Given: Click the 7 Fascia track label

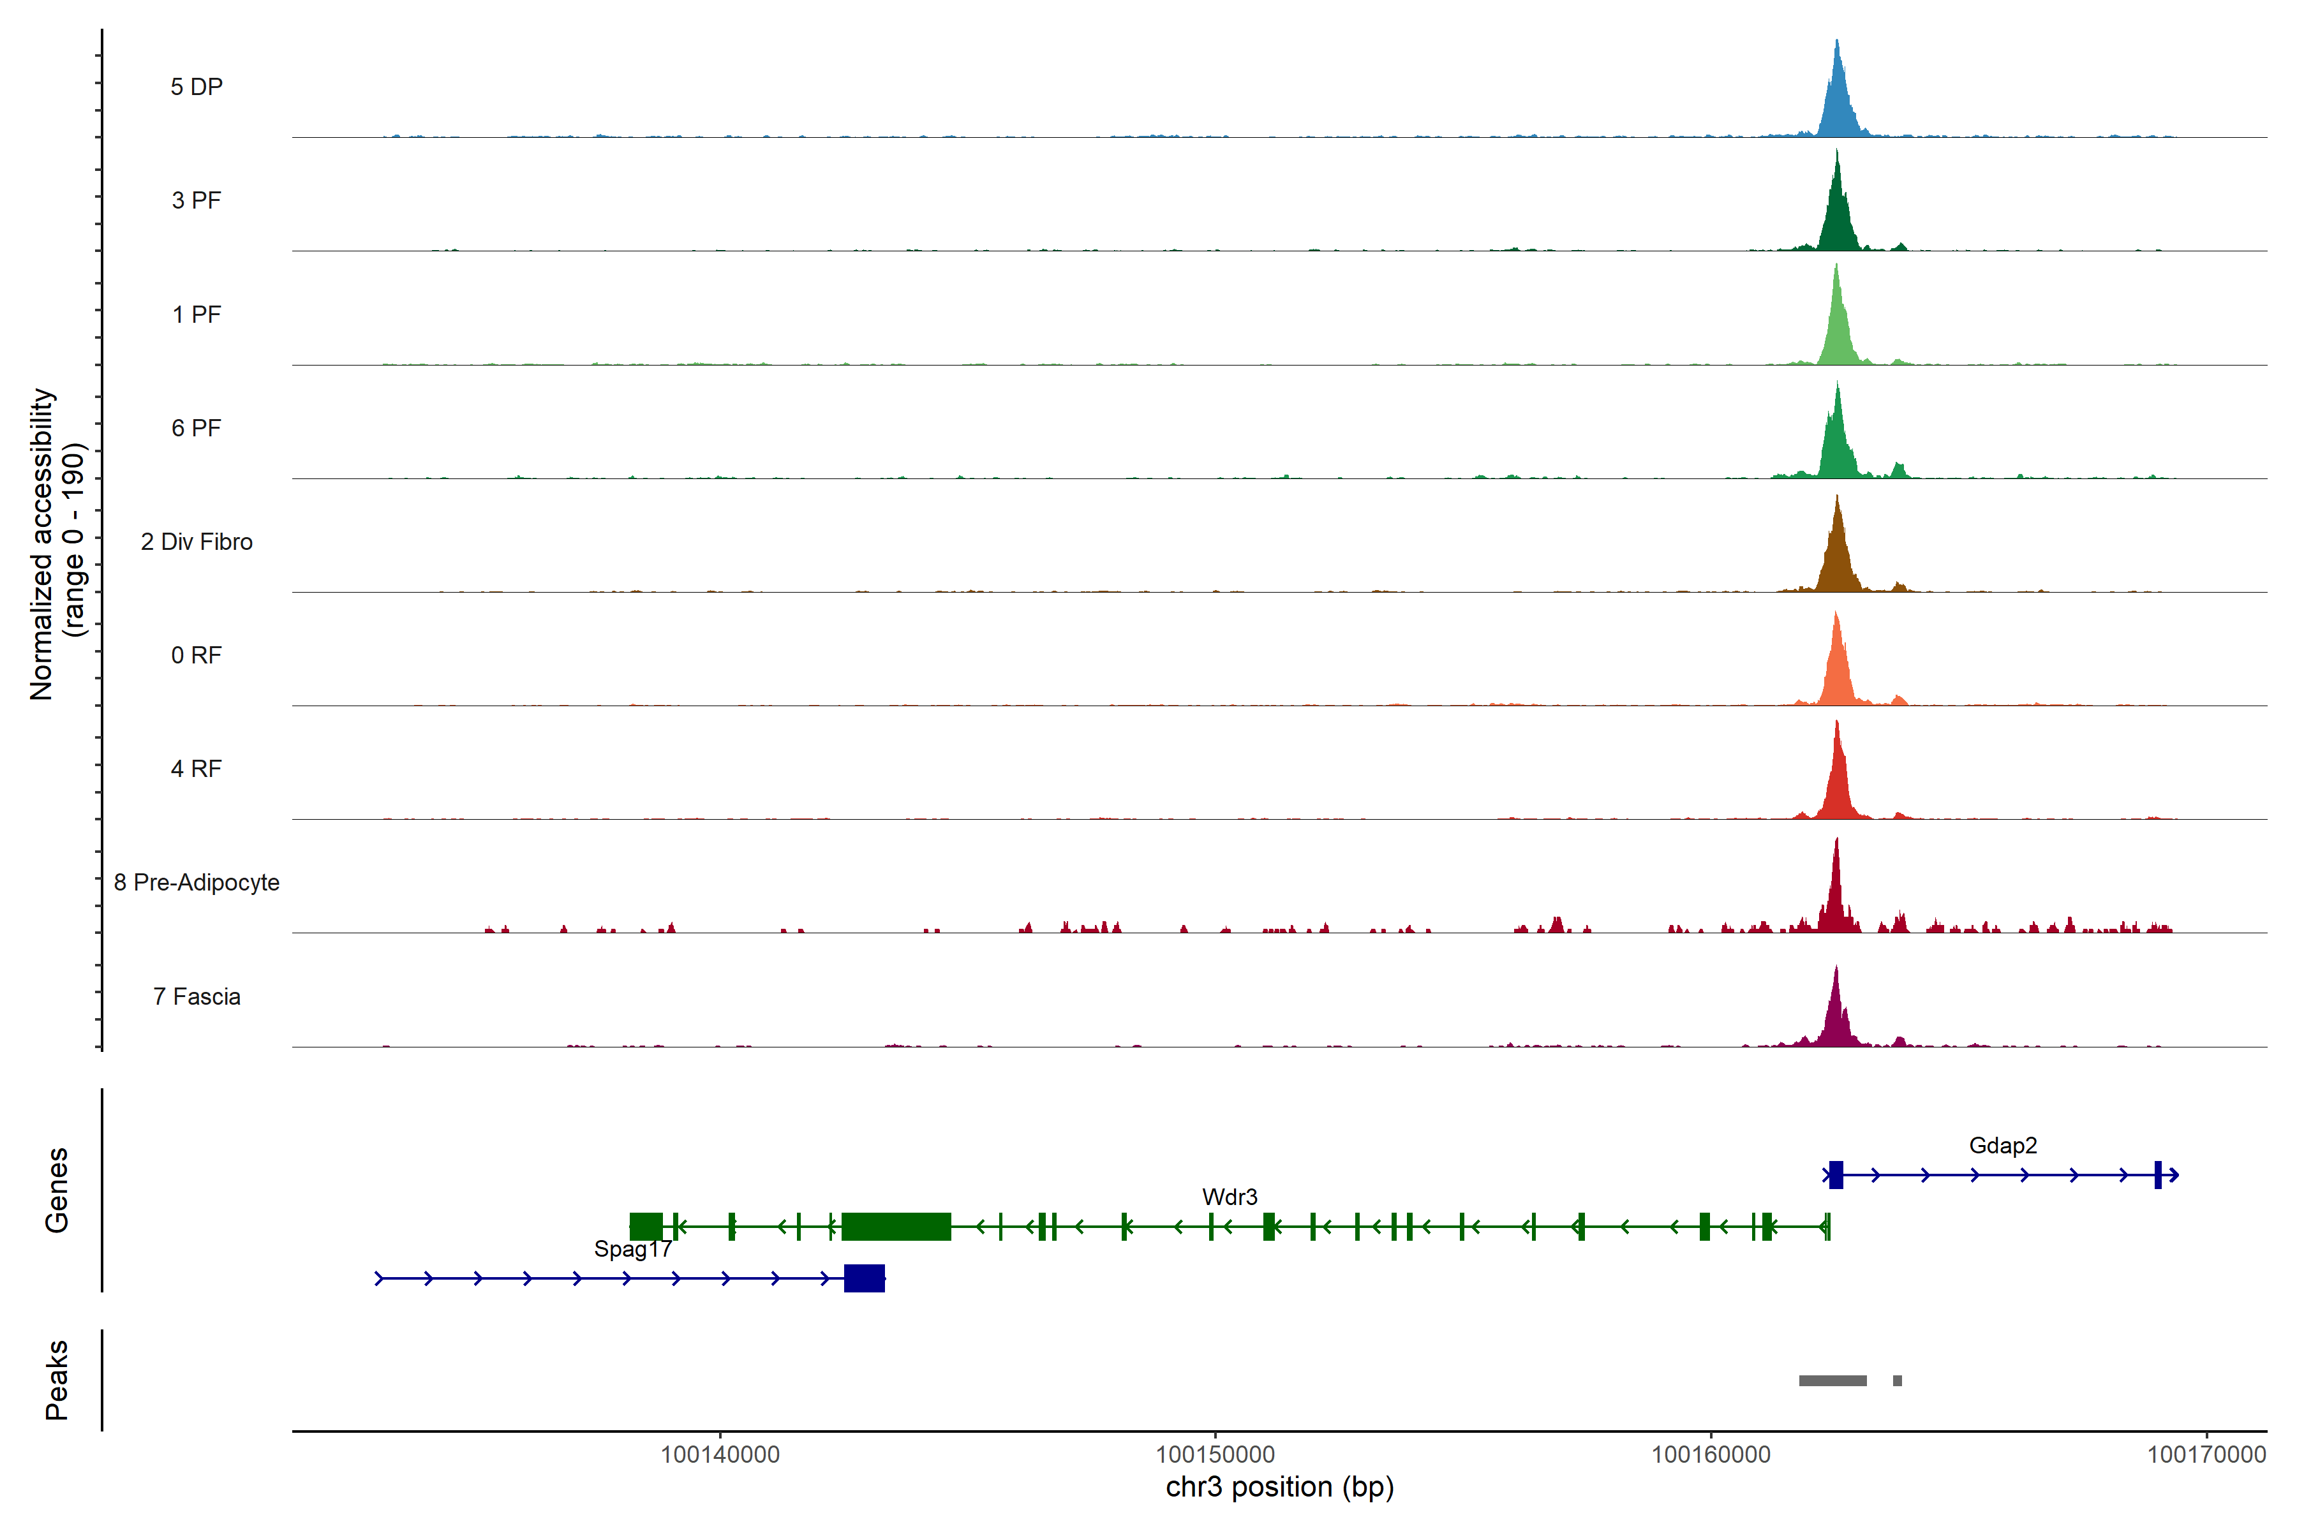Looking at the screenshot, I should click(197, 997).
